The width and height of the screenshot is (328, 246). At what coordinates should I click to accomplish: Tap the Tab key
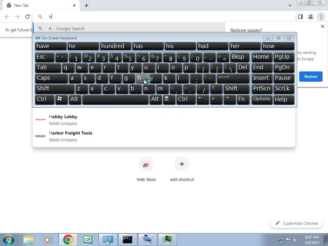tap(48, 68)
